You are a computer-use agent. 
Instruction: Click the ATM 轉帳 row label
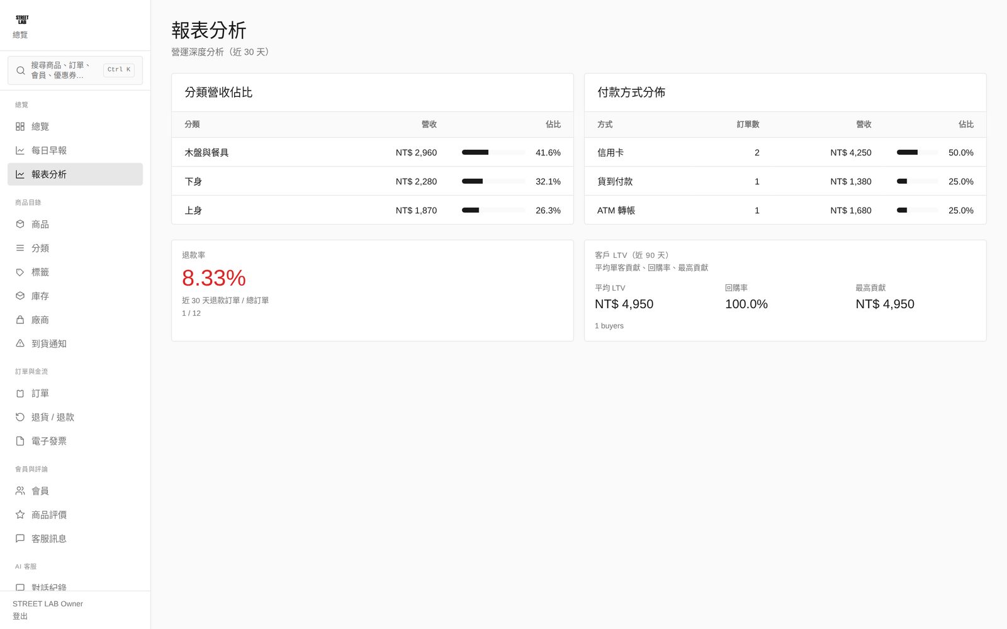click(x=616, y=210)
